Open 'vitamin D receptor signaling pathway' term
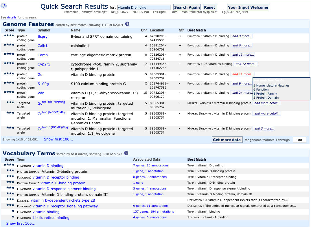The width and height of the screenshot is (311, 227). tap(65, 206)
